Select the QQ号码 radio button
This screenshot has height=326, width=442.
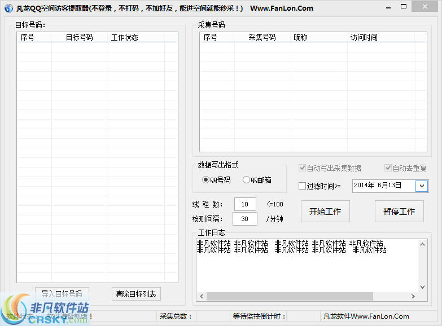tap(216, 180)
